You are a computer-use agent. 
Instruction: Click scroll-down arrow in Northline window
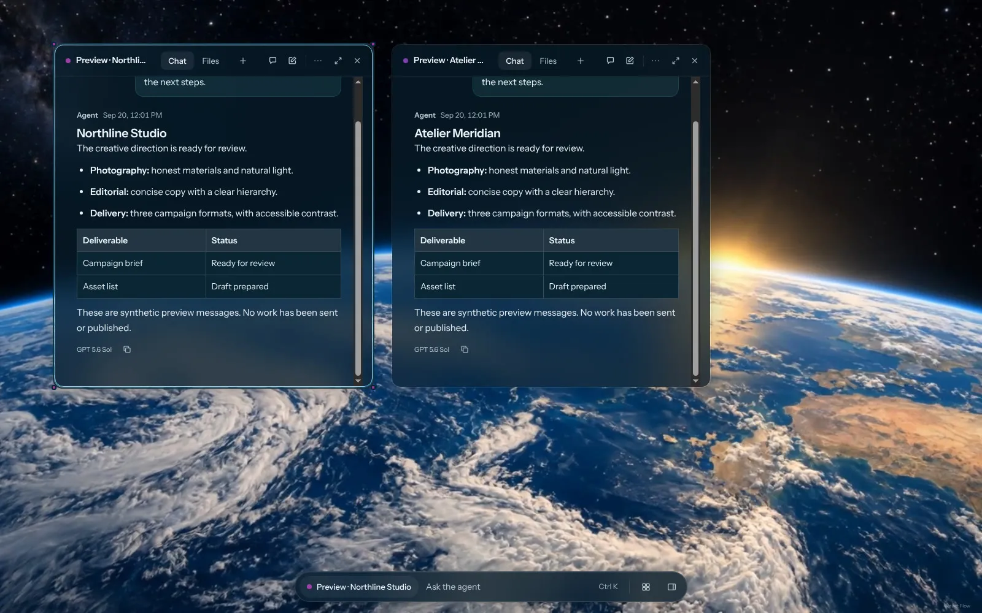click(x=358, y=381)
